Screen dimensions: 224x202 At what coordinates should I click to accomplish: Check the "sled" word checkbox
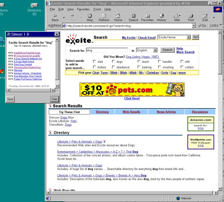tap(94, 62)
